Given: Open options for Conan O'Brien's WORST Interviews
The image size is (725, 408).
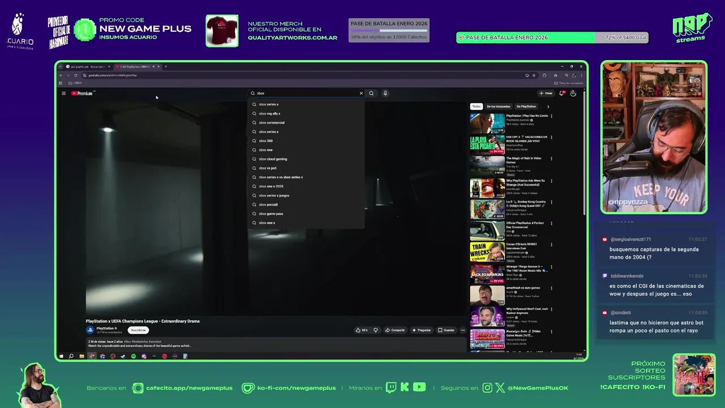Looking at the screenshot, I should point(552,245).
